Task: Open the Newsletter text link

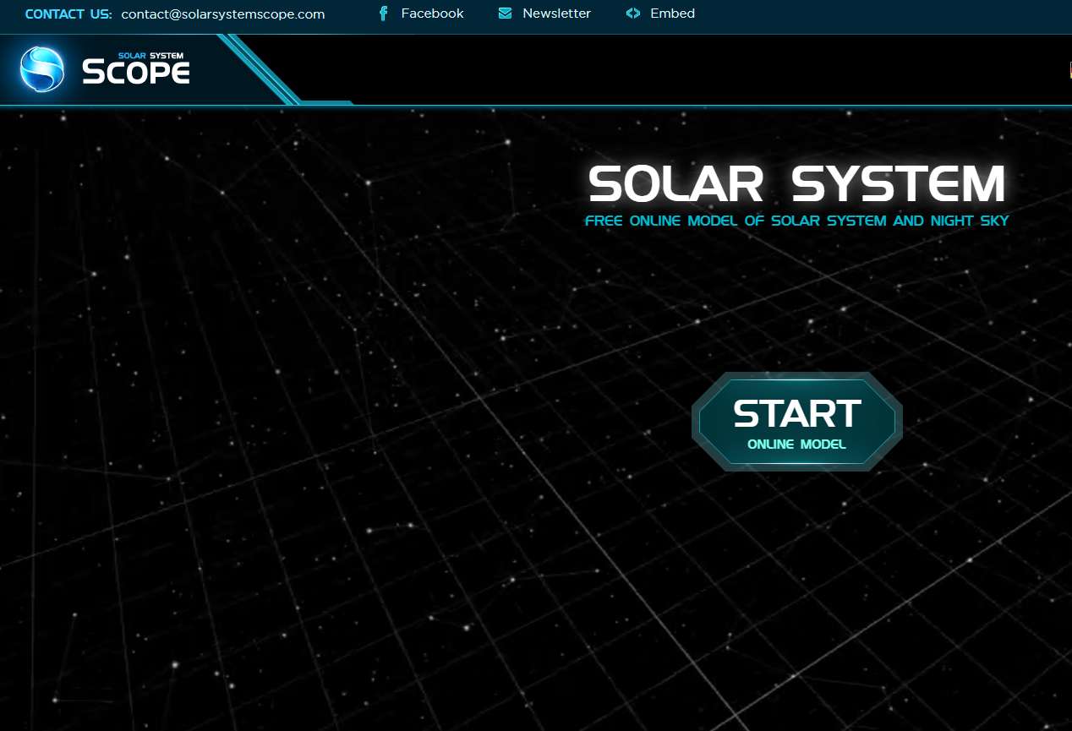Action: [x=556, y=14]
